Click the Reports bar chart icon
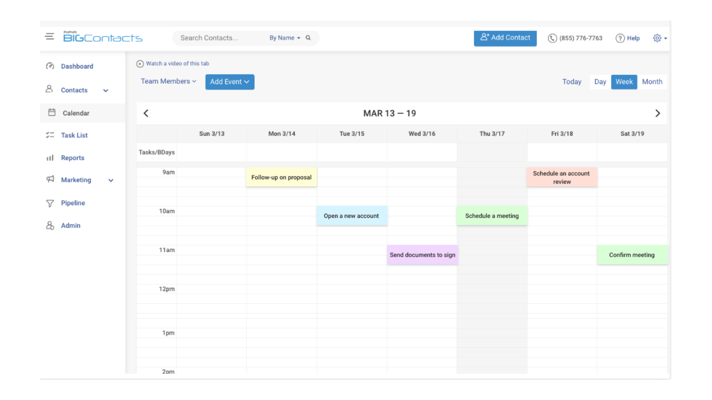Viewport: 712px width, 400px height. [50, 158]
